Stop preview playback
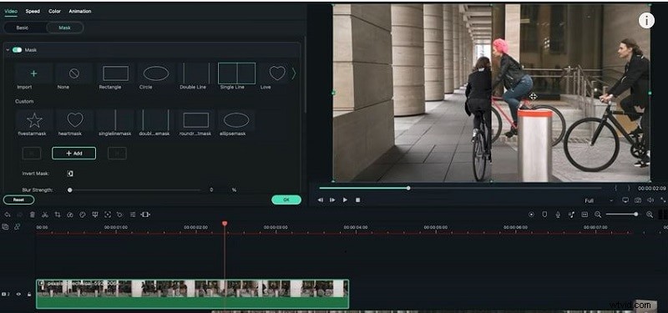This screenshot has width=668, height=313. point(358,200)
